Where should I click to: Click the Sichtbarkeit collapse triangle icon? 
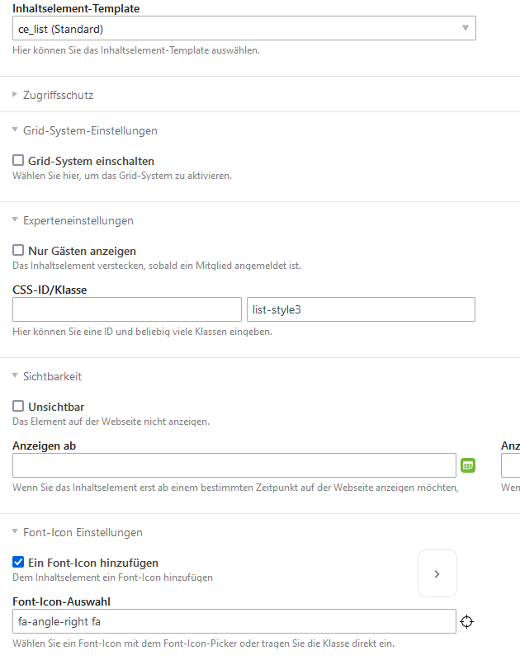(x=15, y=375)
